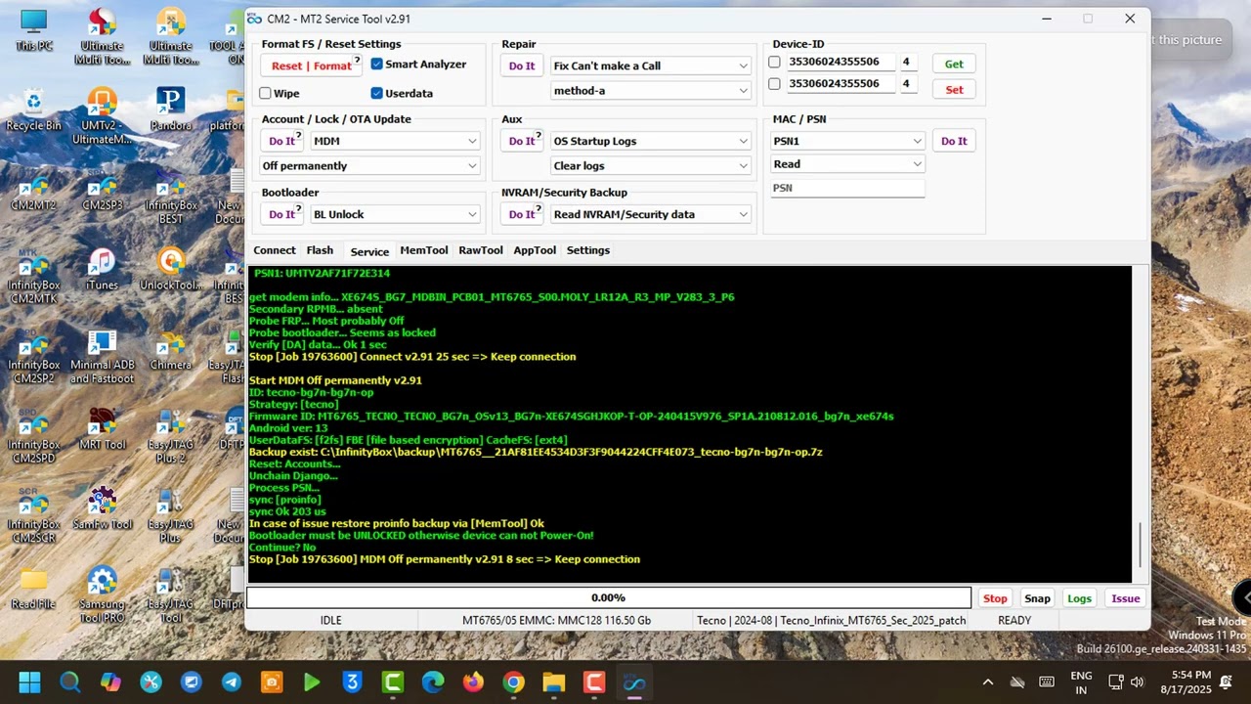Viewport: 1251px width, 704px height.
Task: Select the Minimal ADB and Fastboot shortcut
Action: pos(102,356)
